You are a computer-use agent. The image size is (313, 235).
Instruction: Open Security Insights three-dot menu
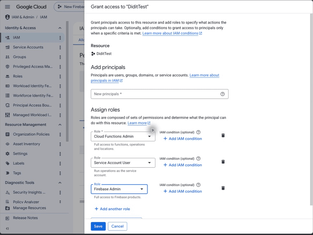[x=60, y=192]
